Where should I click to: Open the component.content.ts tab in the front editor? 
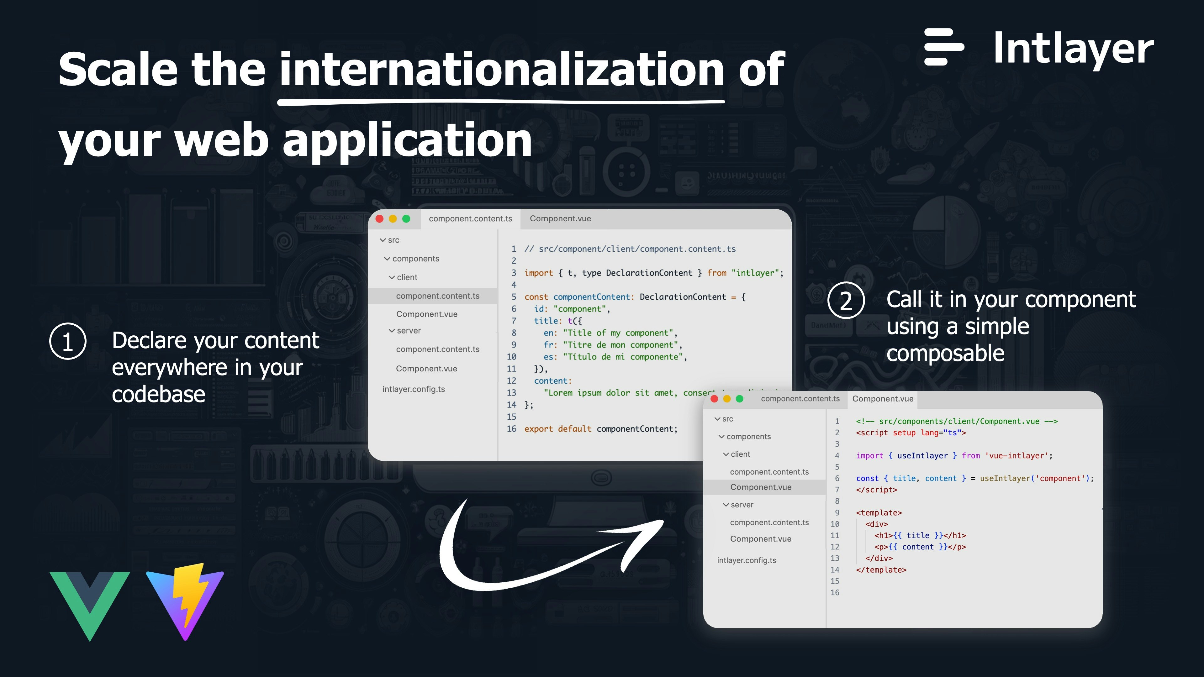[800, 399]
